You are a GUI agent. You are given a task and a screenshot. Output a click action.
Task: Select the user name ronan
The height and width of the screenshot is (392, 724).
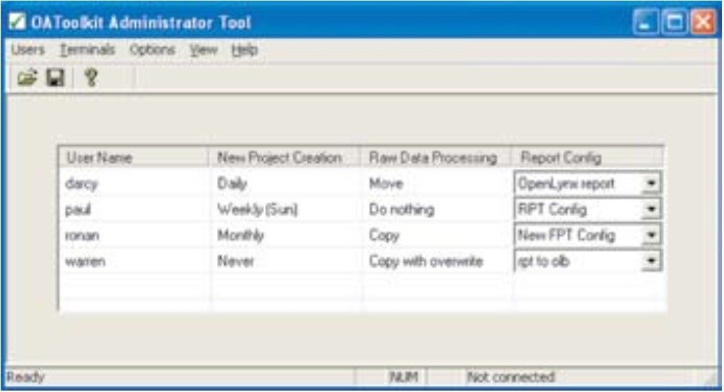click(82, 235)
